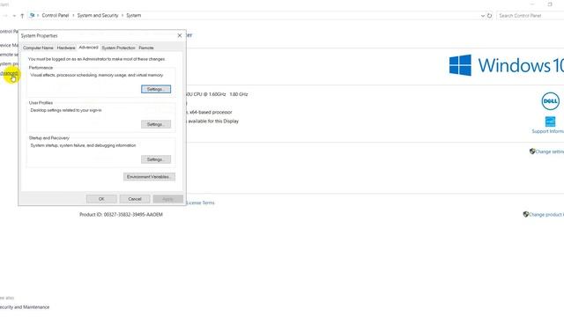564x317 pixels.
Task: Select the Product ID text
Action: pyautogui.click(x=121, y=215)
